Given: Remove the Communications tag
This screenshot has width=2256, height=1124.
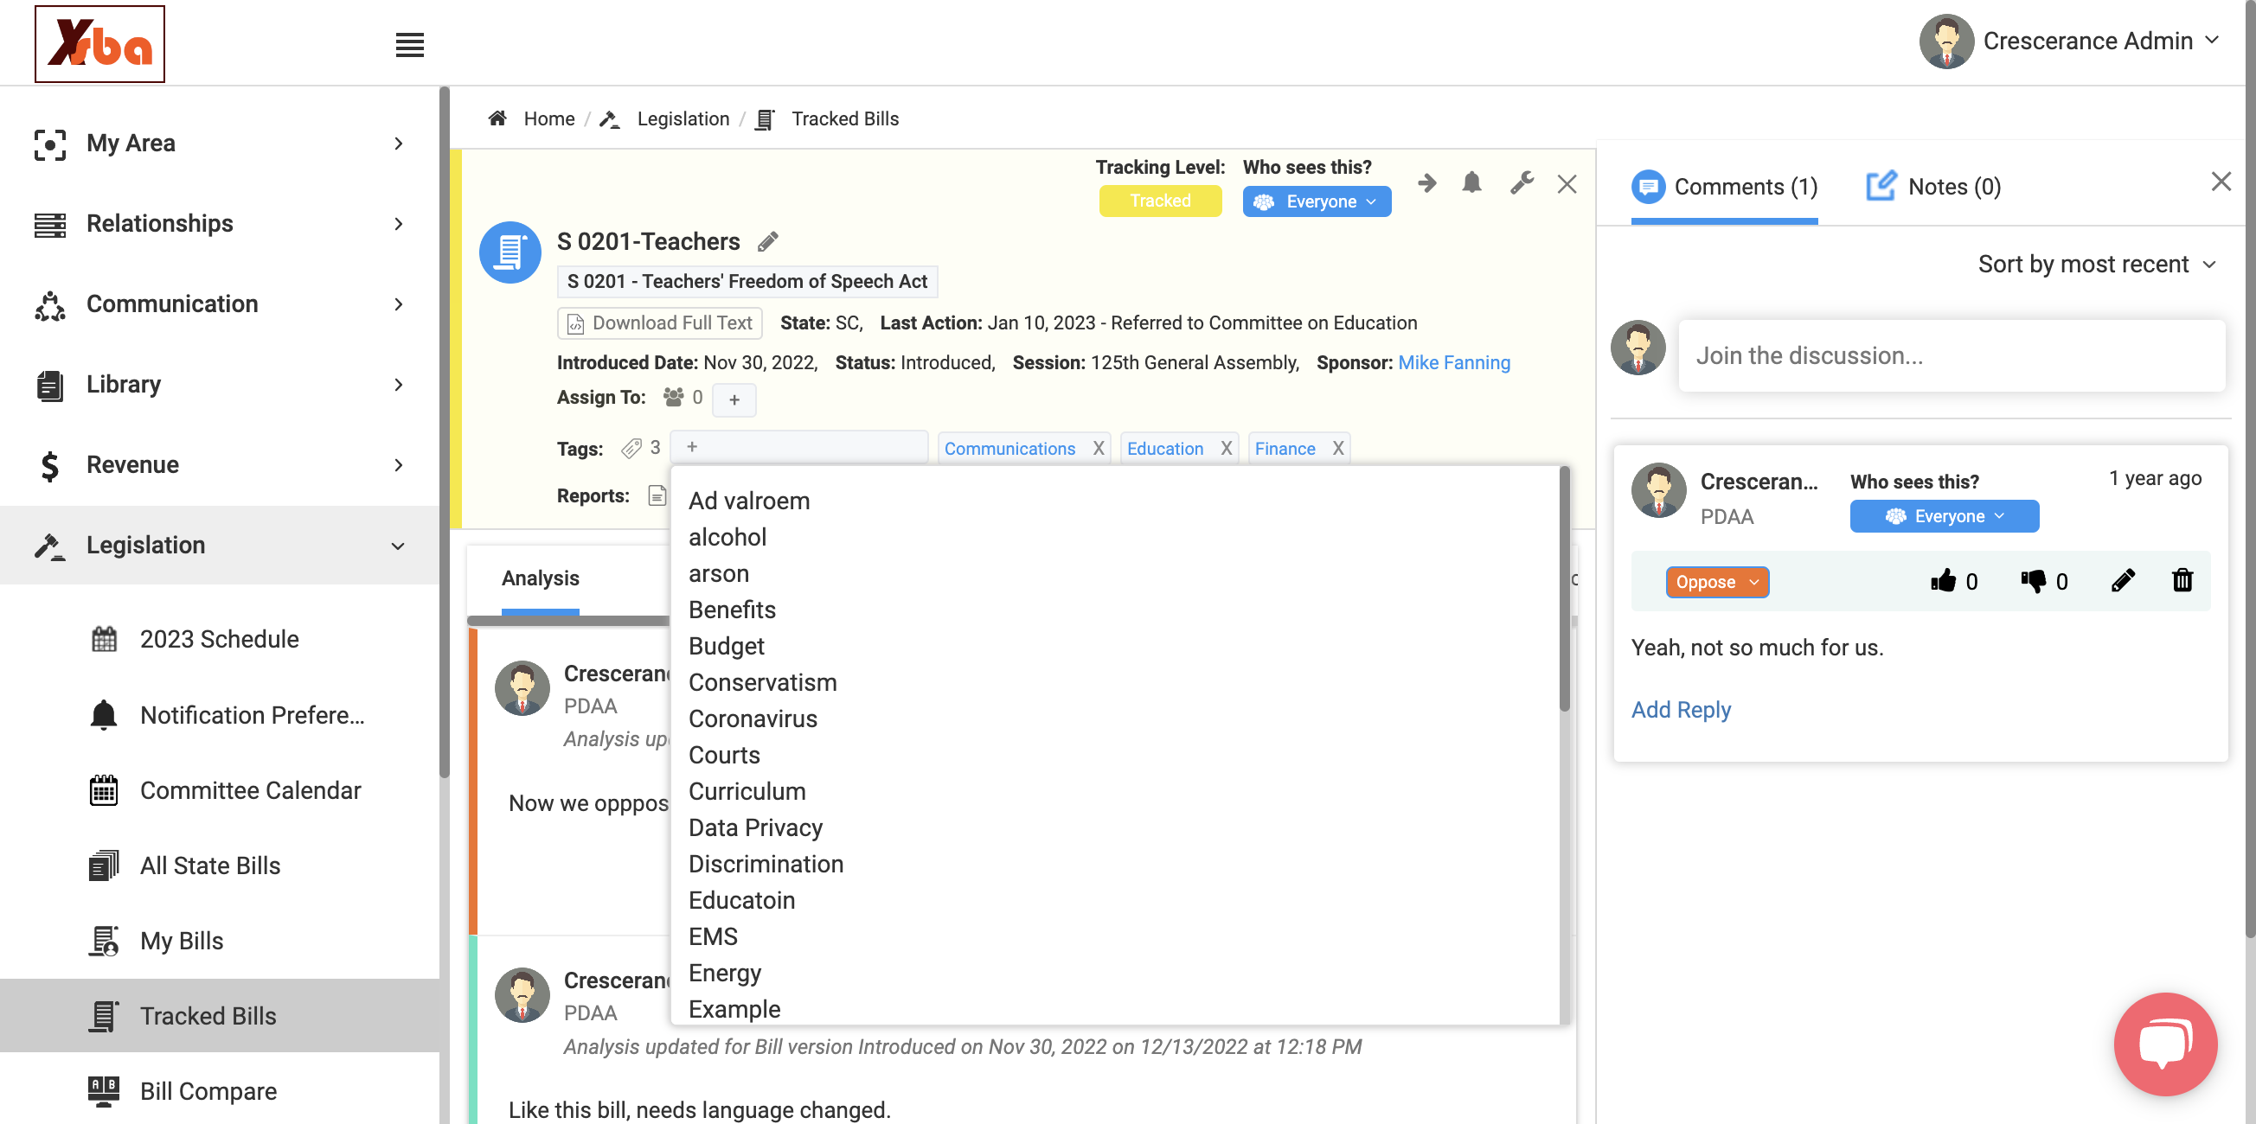Looking at the screenshot, I should click(x=1099, y=448).
